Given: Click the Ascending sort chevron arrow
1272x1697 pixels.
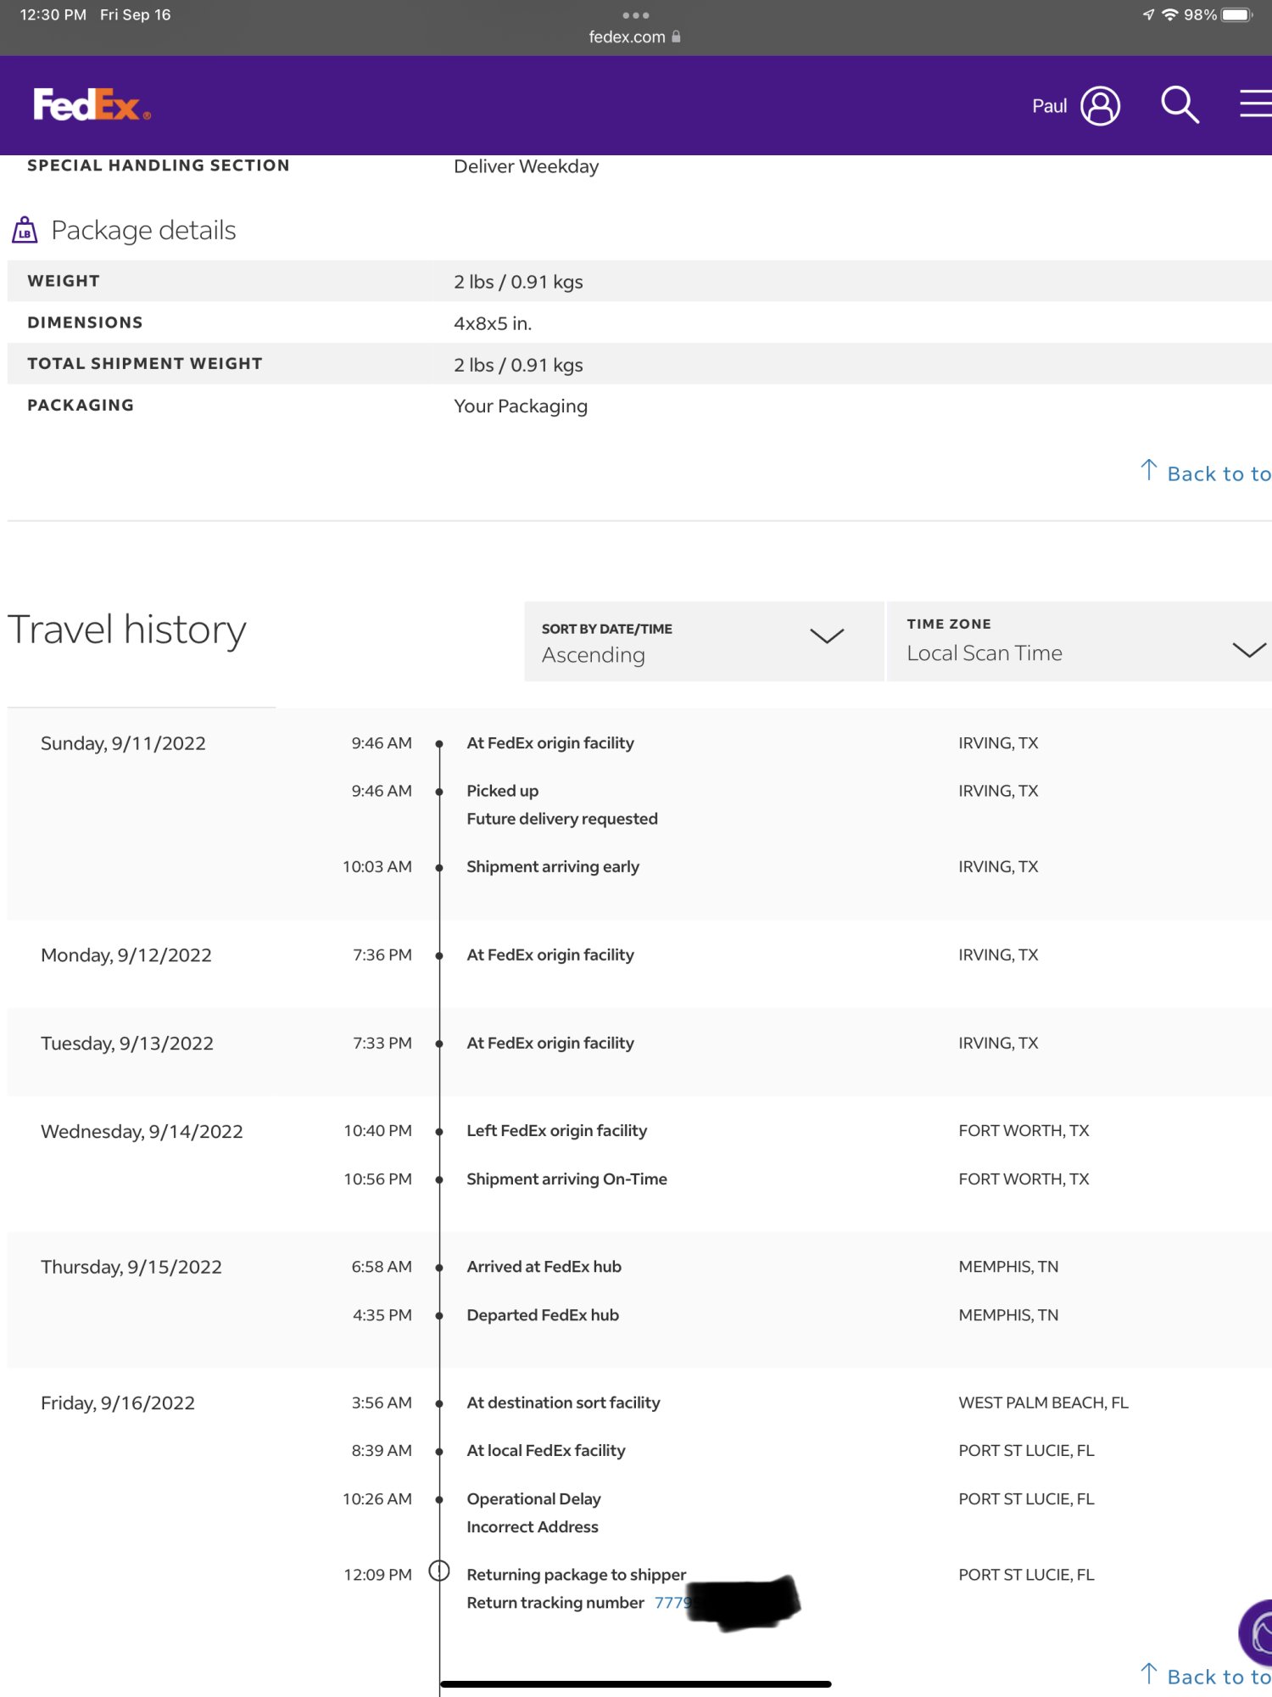Looking at the screenshot, I should coord(827,636).
